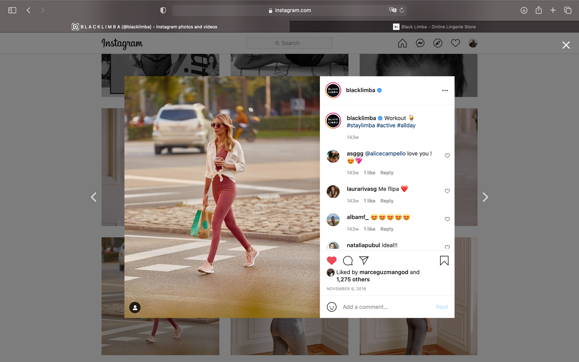
Task: Go to the previous post
Action: tap(94, 197)
